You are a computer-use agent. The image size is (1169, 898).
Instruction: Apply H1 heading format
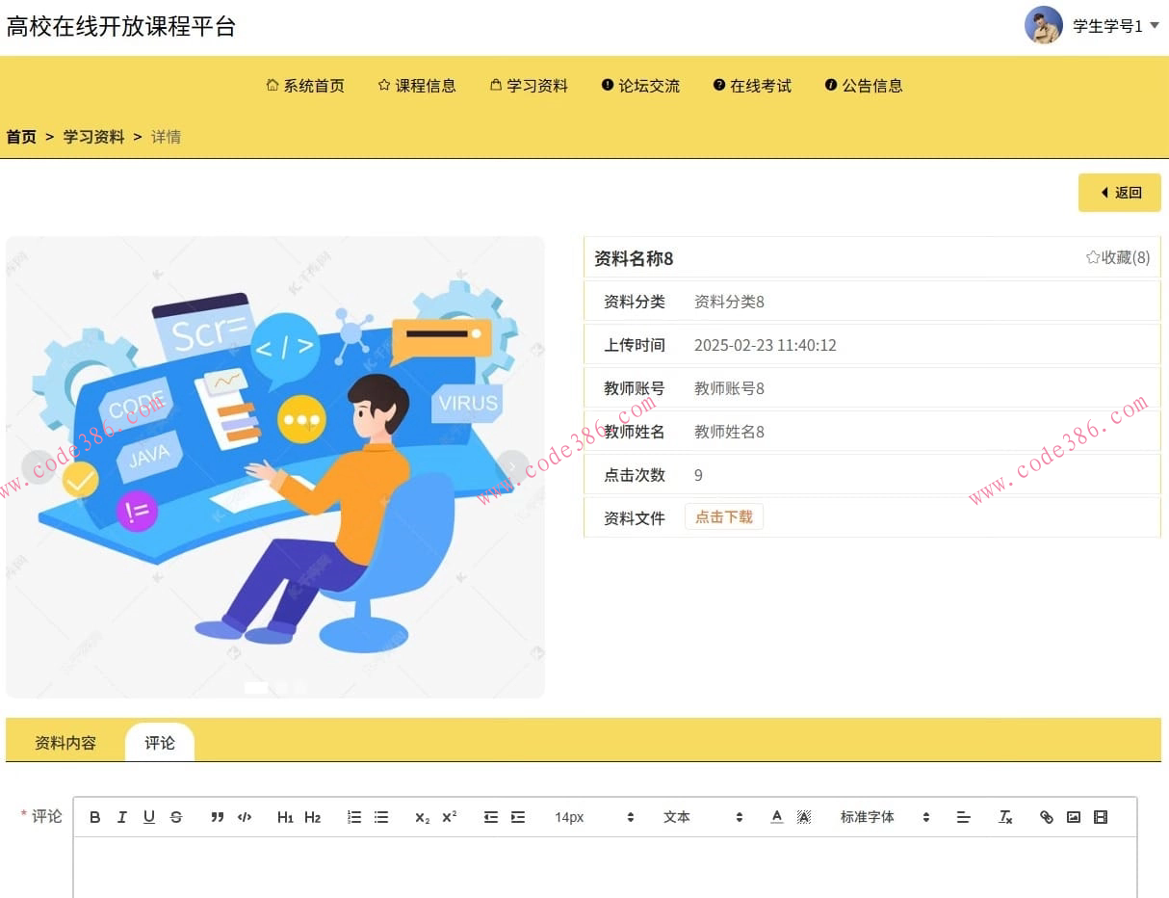pos(285,816)
